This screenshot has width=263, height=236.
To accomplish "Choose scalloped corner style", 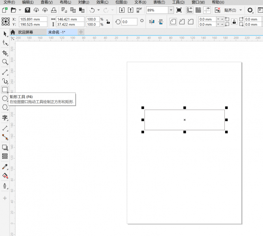I will point(182,22).
